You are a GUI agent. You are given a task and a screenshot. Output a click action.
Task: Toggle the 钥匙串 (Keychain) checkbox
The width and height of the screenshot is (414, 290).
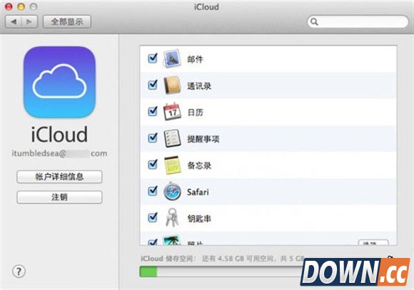tap(153, 217)
